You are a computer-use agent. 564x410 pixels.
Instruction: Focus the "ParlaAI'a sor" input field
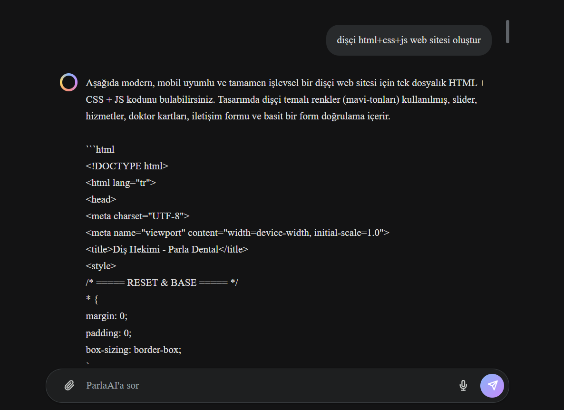[266, 386]
